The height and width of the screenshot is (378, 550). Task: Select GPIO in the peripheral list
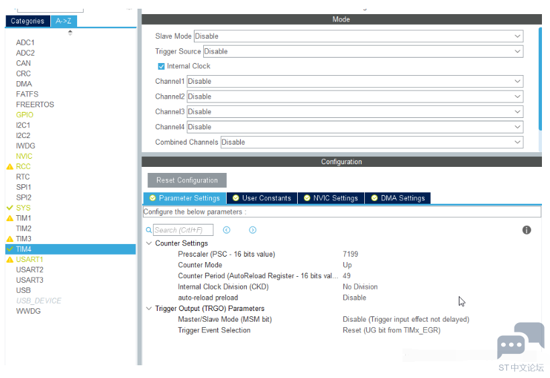[x=25, y=115]
